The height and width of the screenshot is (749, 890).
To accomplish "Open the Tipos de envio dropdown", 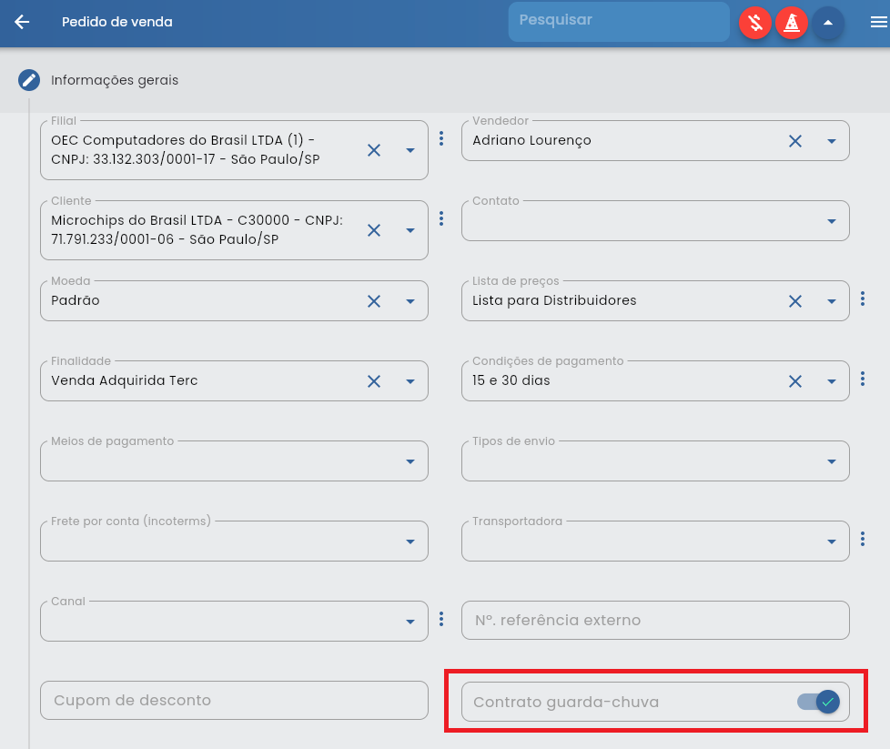I will (x=831, y=461).
